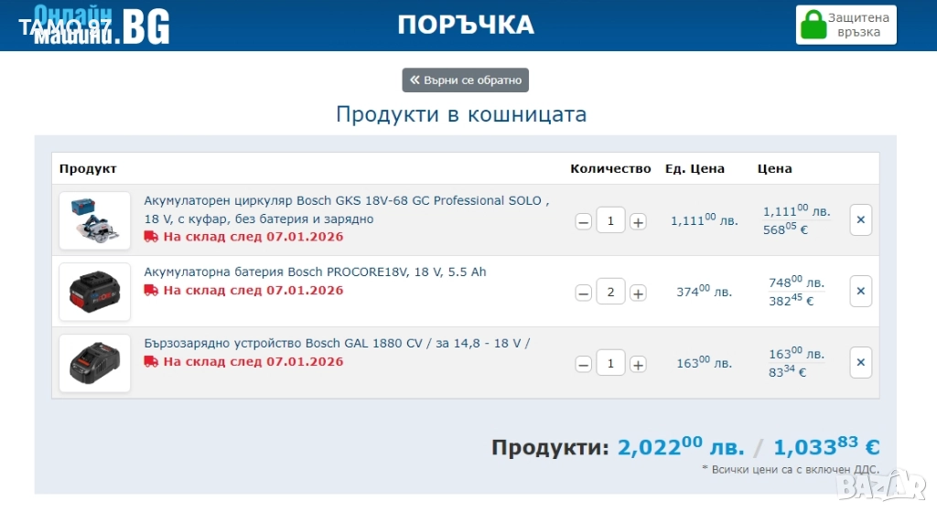Click the green padlock secure connection icon
937x512 pixels.
[x=813, y=25]
